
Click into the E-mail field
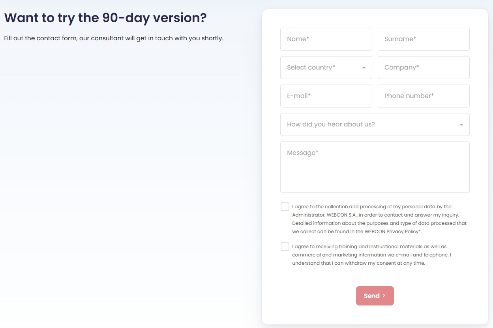click(x=326, y=96)
